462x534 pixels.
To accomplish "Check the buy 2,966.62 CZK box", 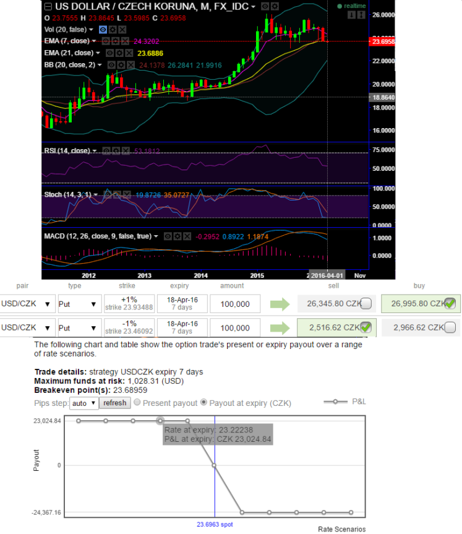I will (450, 327).
